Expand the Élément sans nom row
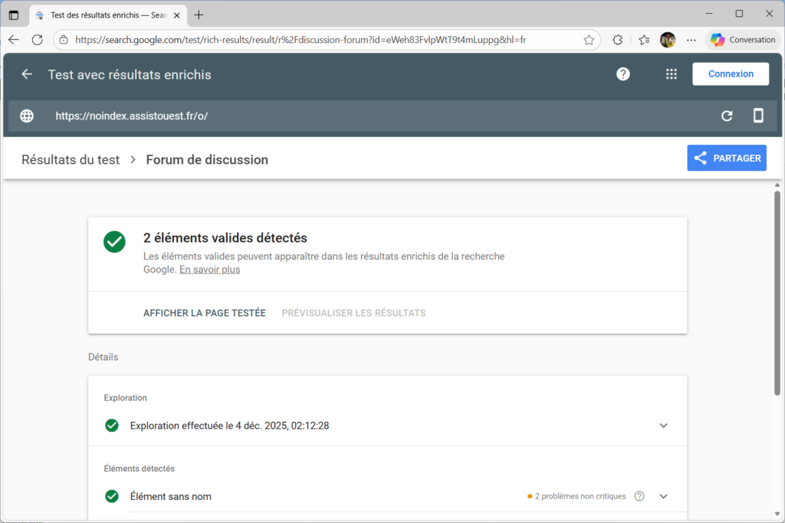The image size is (785, 523). coord(664,496)
